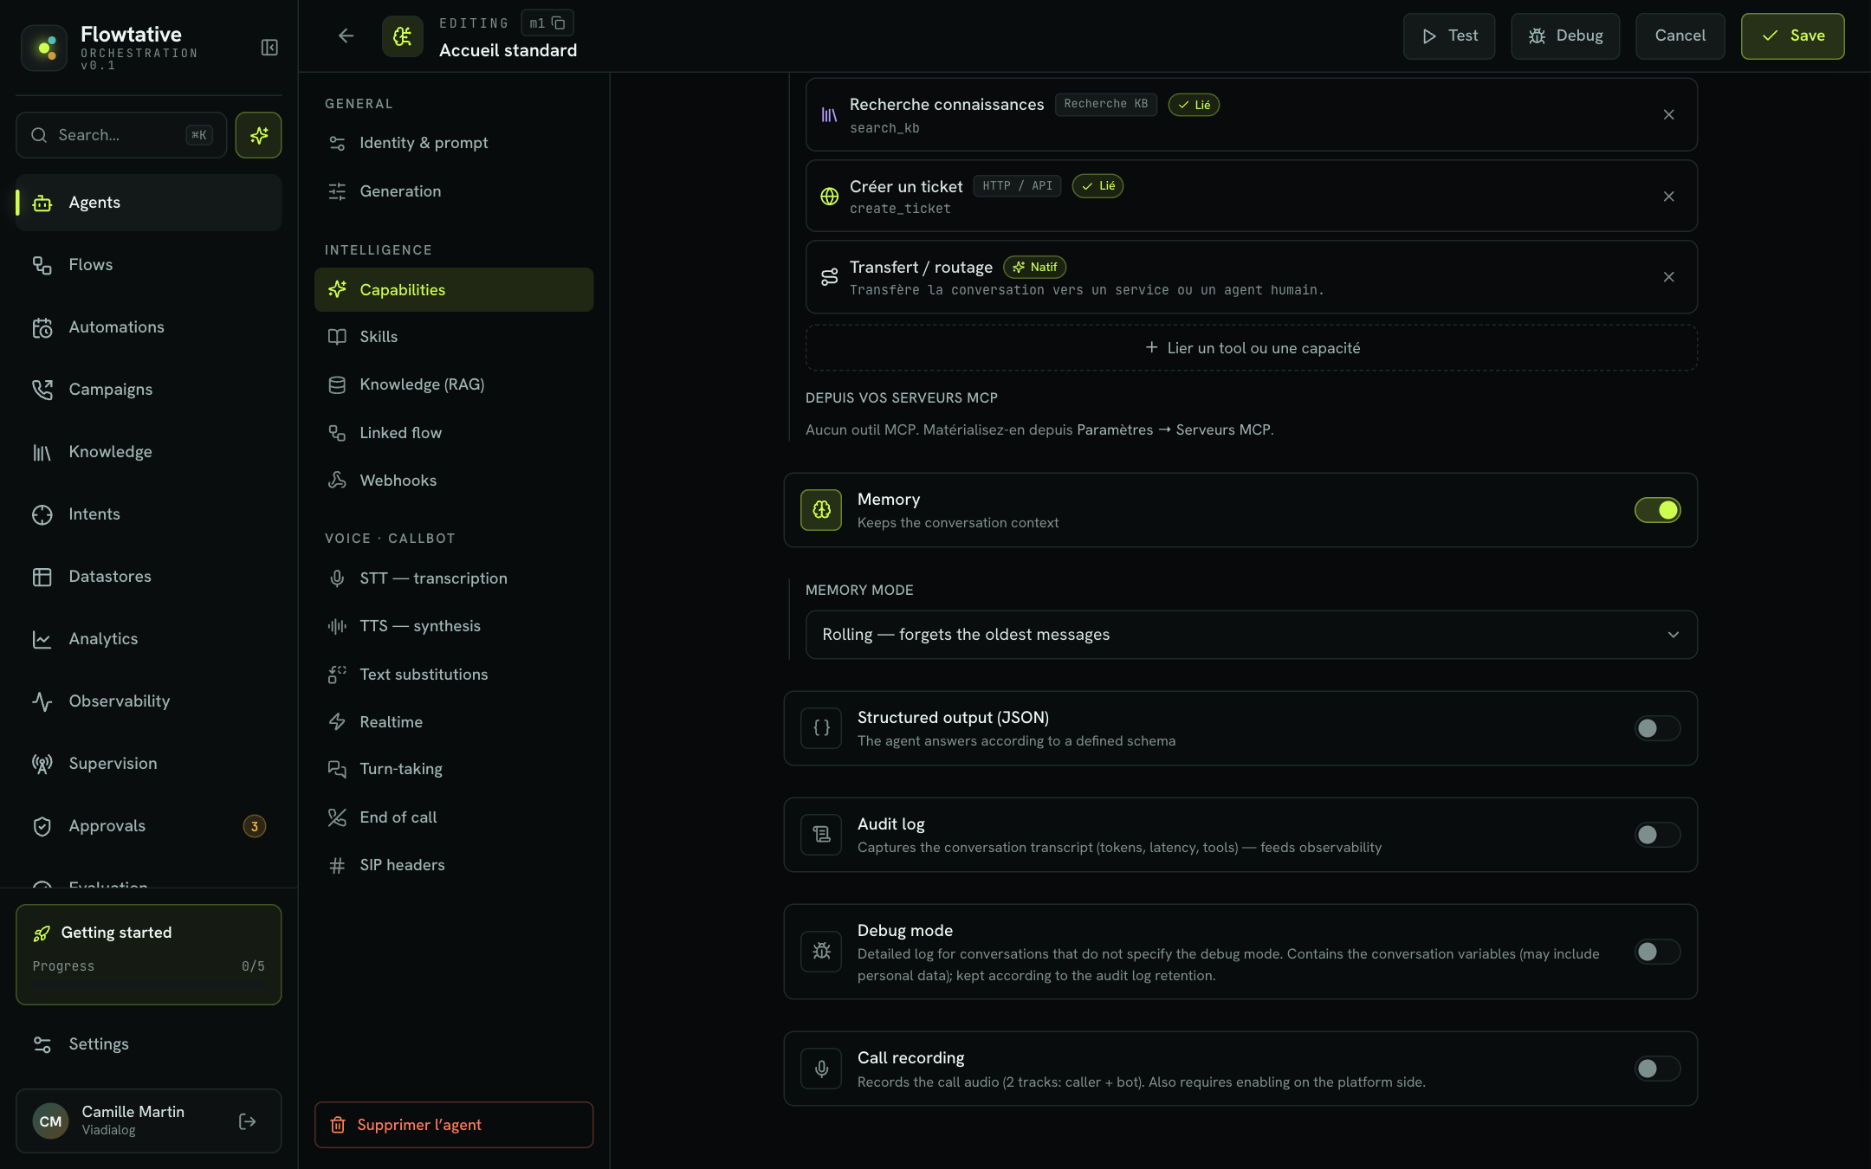Save the agent changes
The height and width of the screenshot is (1169, 1871).
click(1792, 36)
